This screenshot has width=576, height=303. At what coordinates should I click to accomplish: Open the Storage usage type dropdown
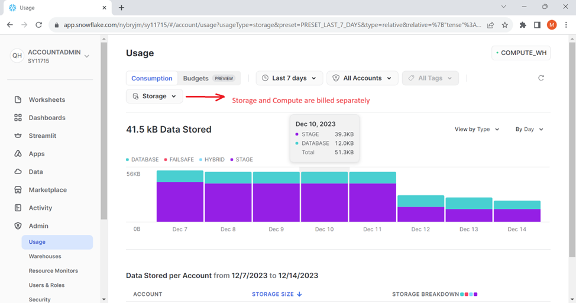tap(154, 96)
